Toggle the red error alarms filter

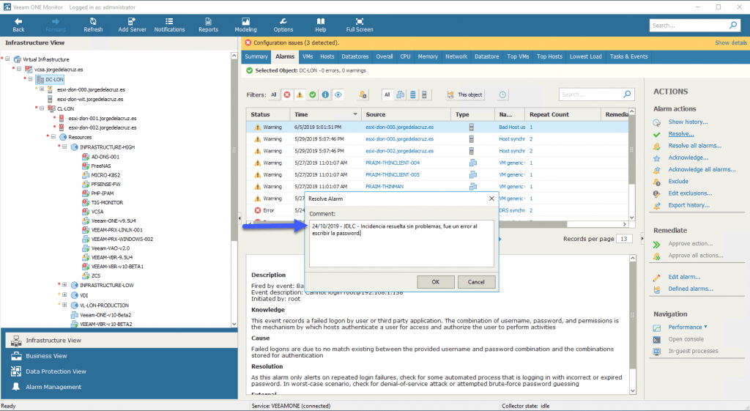pos(287,95)
